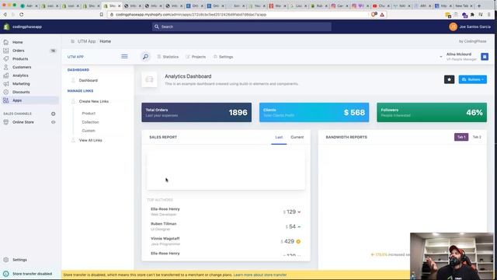Click the Total Orders 1896 card
The image size is (497, 280).
(196, 112)
